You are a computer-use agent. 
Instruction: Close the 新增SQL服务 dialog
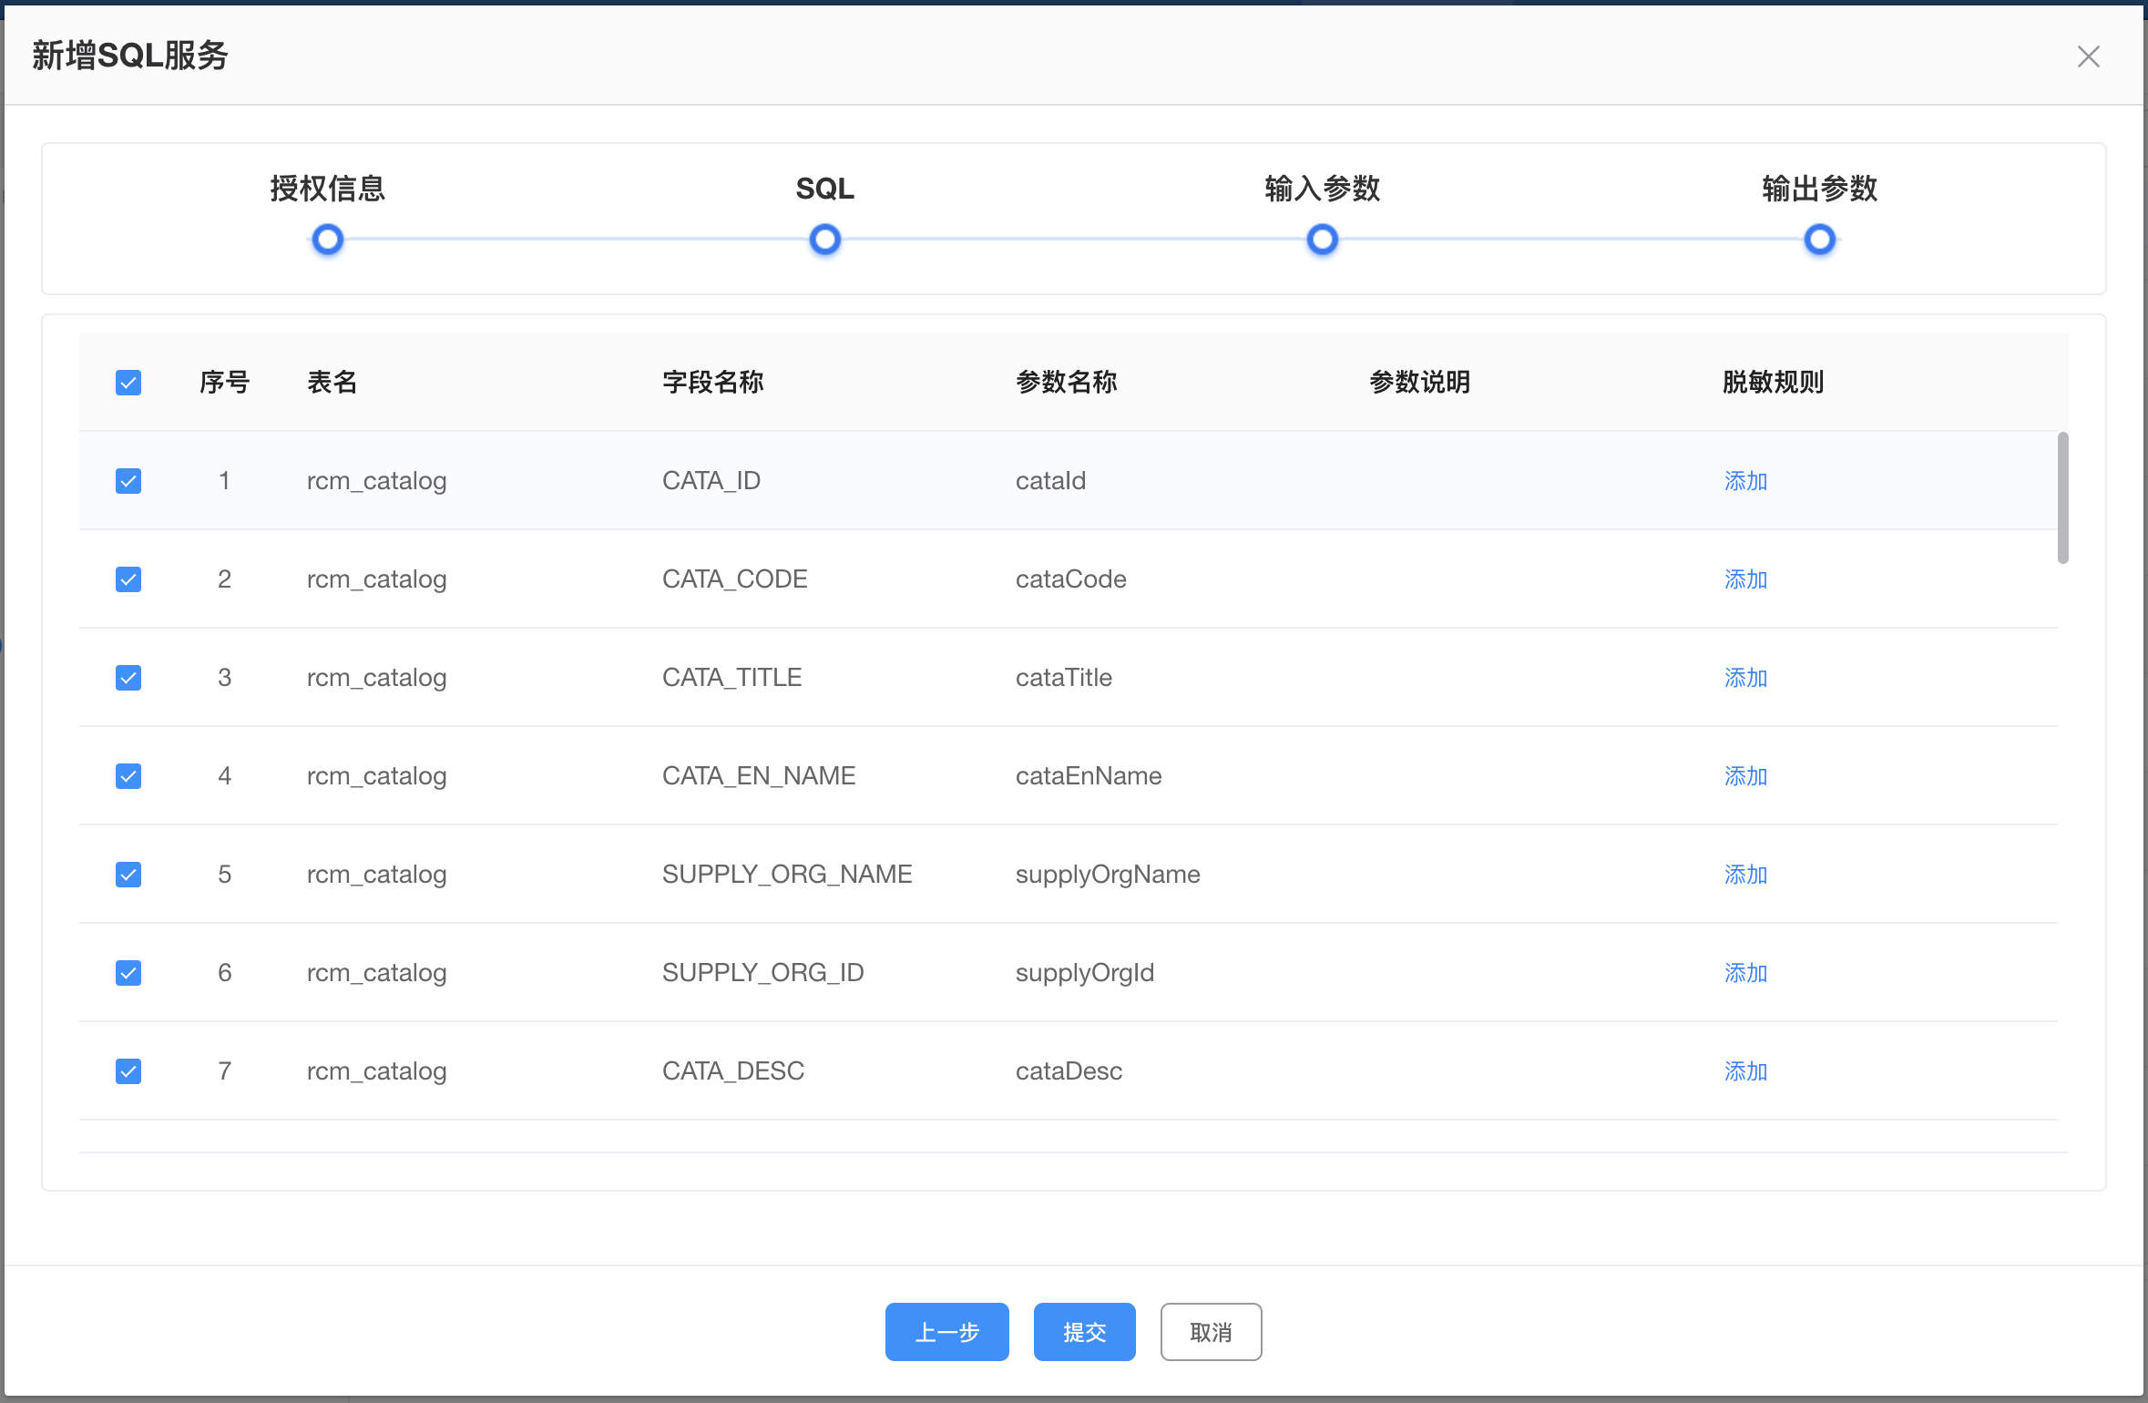2088,56
